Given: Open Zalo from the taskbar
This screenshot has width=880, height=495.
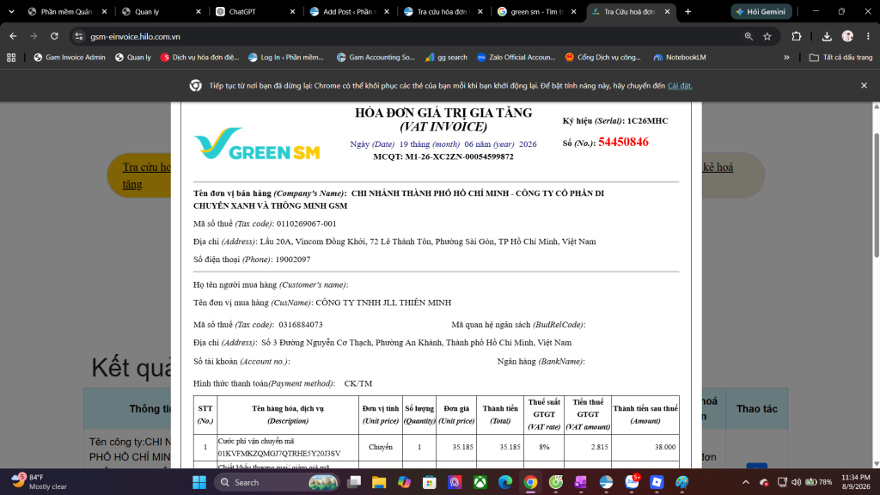Looking at the screenshot, I should (x=632, y=482).
